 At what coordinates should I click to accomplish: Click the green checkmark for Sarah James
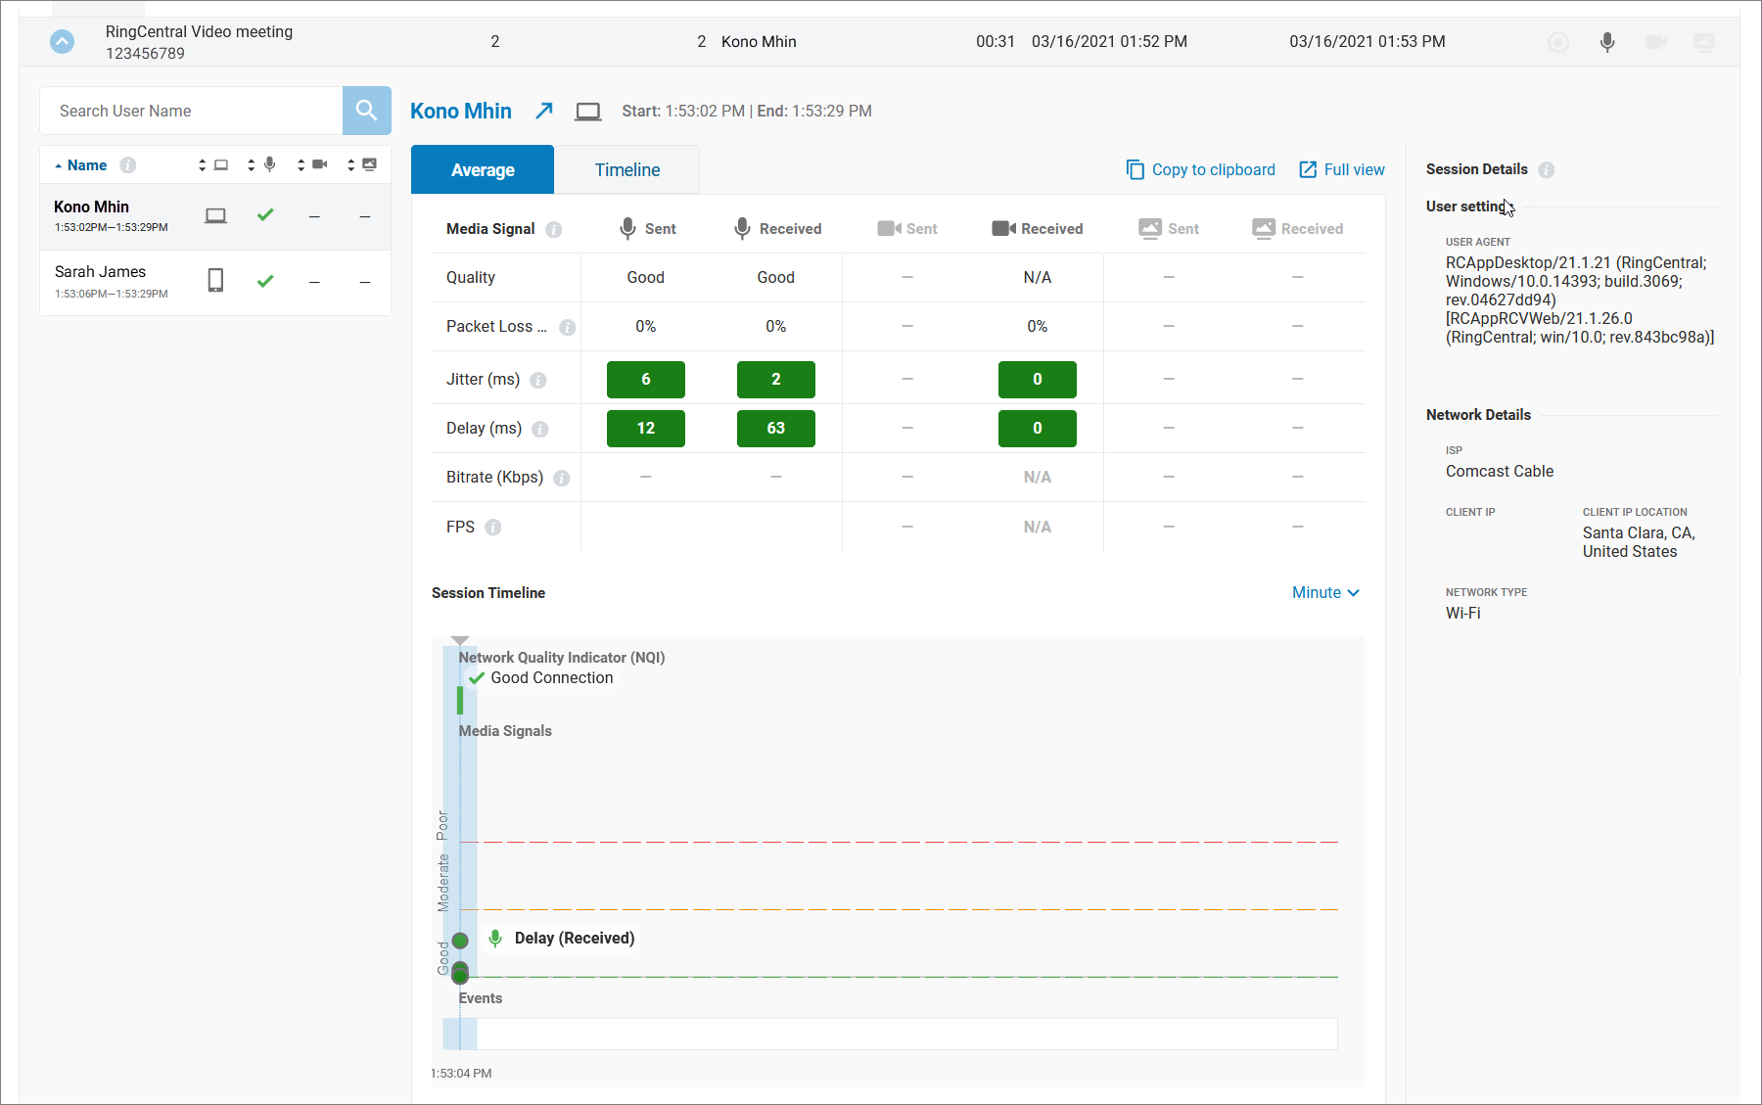pos(264,281)
